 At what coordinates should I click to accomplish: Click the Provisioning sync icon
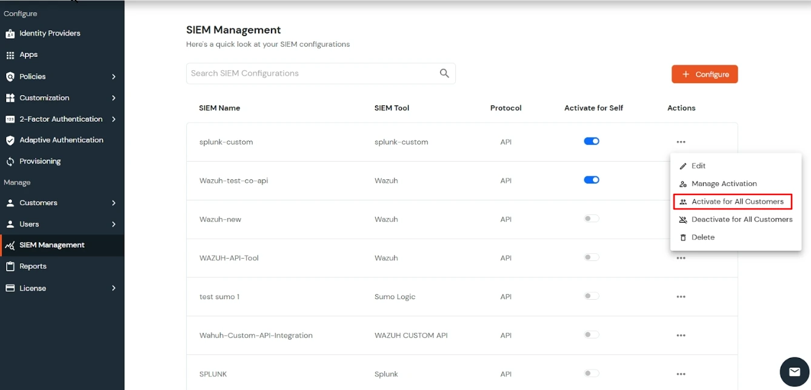[x=10, y=162]
